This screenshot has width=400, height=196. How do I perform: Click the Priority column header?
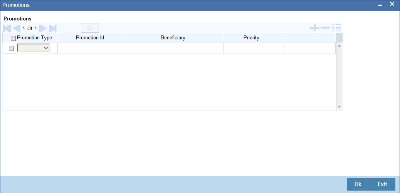[251, 38]
